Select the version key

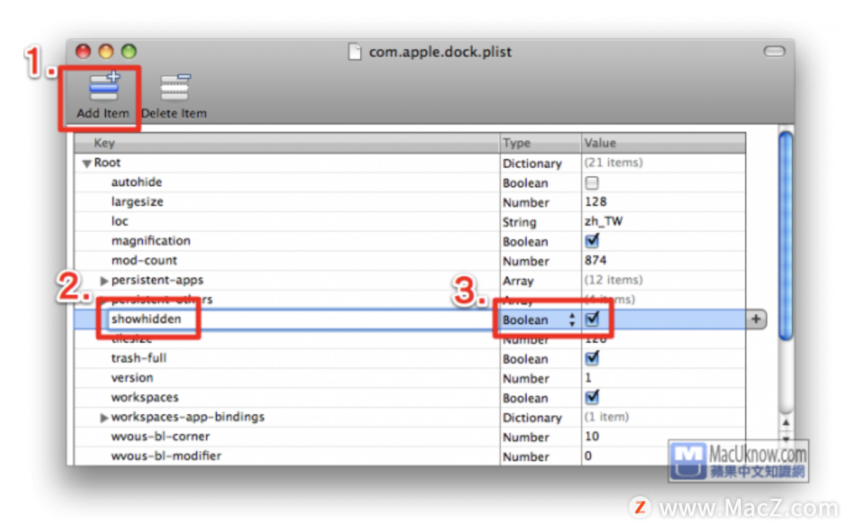point(132,377)
